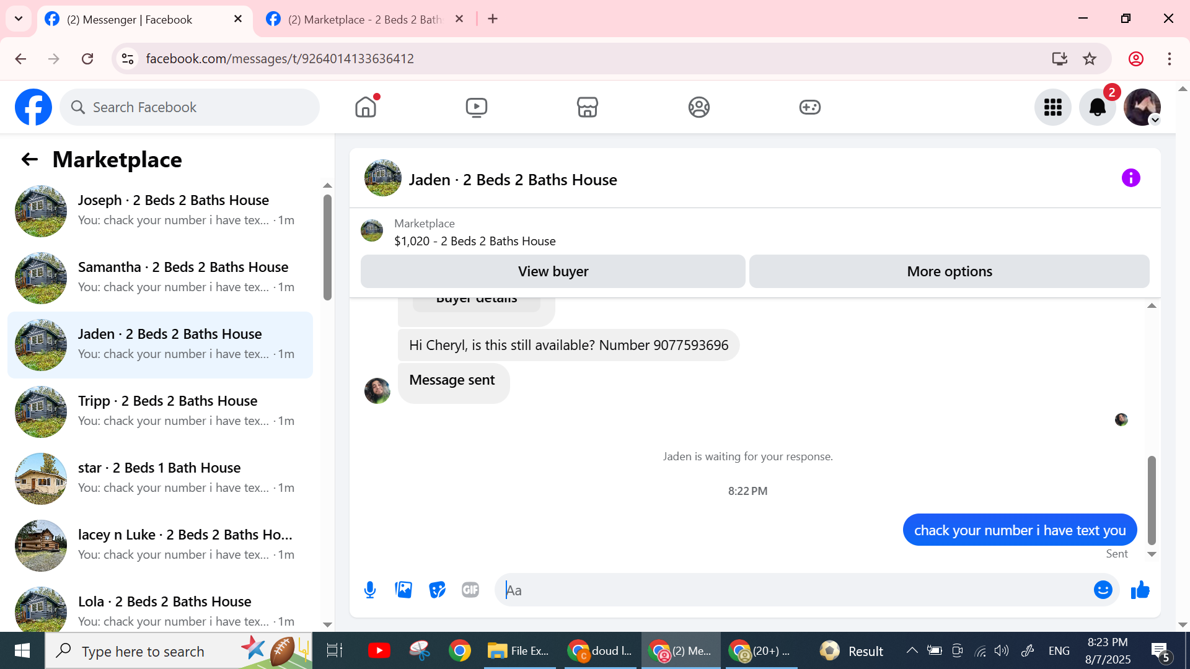Open lacey n Luke's conversation
The height and width of the screenshot is (669, 1190).
160,545
